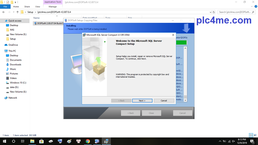The height and width of the screenshot is (145, 258).
Task: Open the View ribbon tab
Action: click(x=38, y=7)
